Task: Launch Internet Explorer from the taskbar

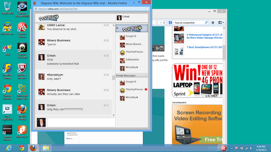Action: point(9,148)
